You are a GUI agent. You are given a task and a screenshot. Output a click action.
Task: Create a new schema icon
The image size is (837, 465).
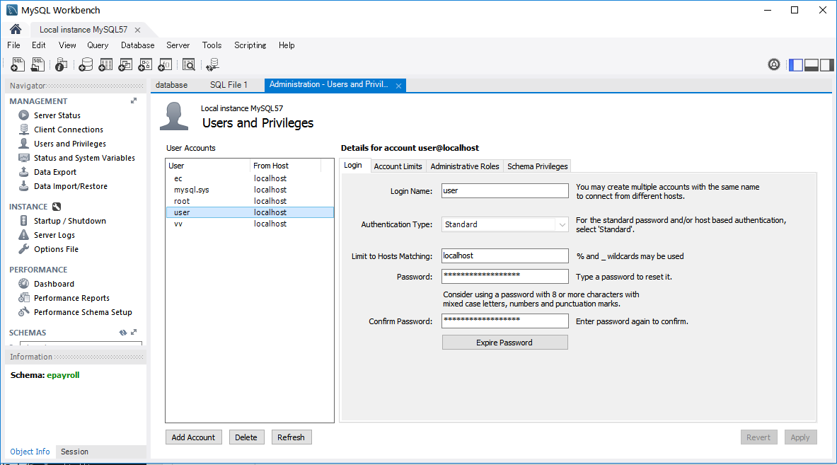tap(86, 64)
